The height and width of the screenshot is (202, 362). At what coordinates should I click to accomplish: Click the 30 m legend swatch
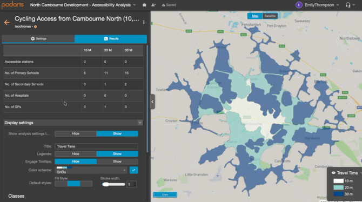click(338, 194)
